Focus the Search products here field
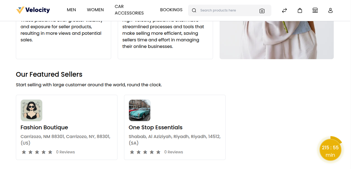The image size is (351, 169). coord(227,10)
